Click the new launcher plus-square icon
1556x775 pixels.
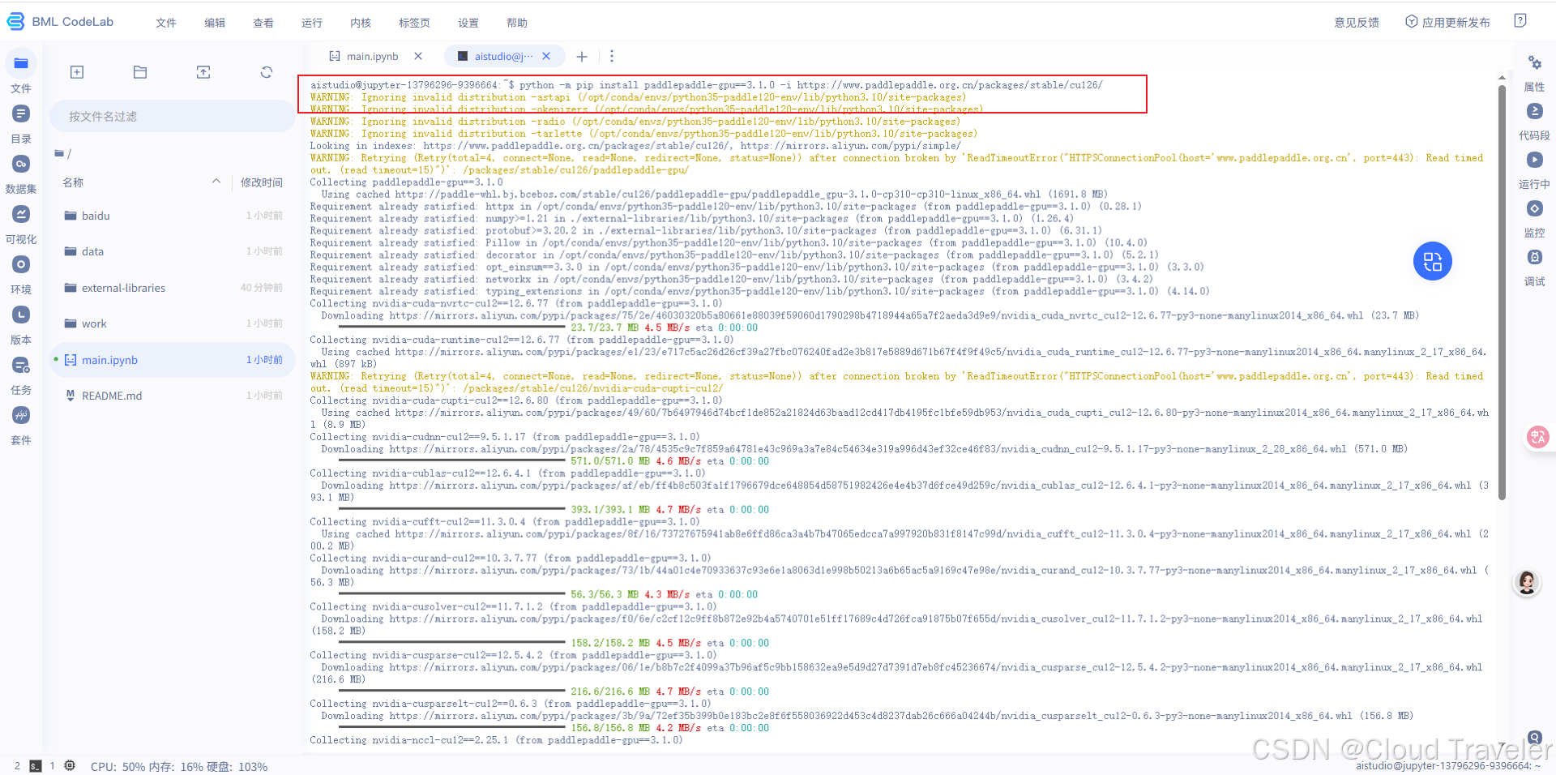tap(77, 72)
